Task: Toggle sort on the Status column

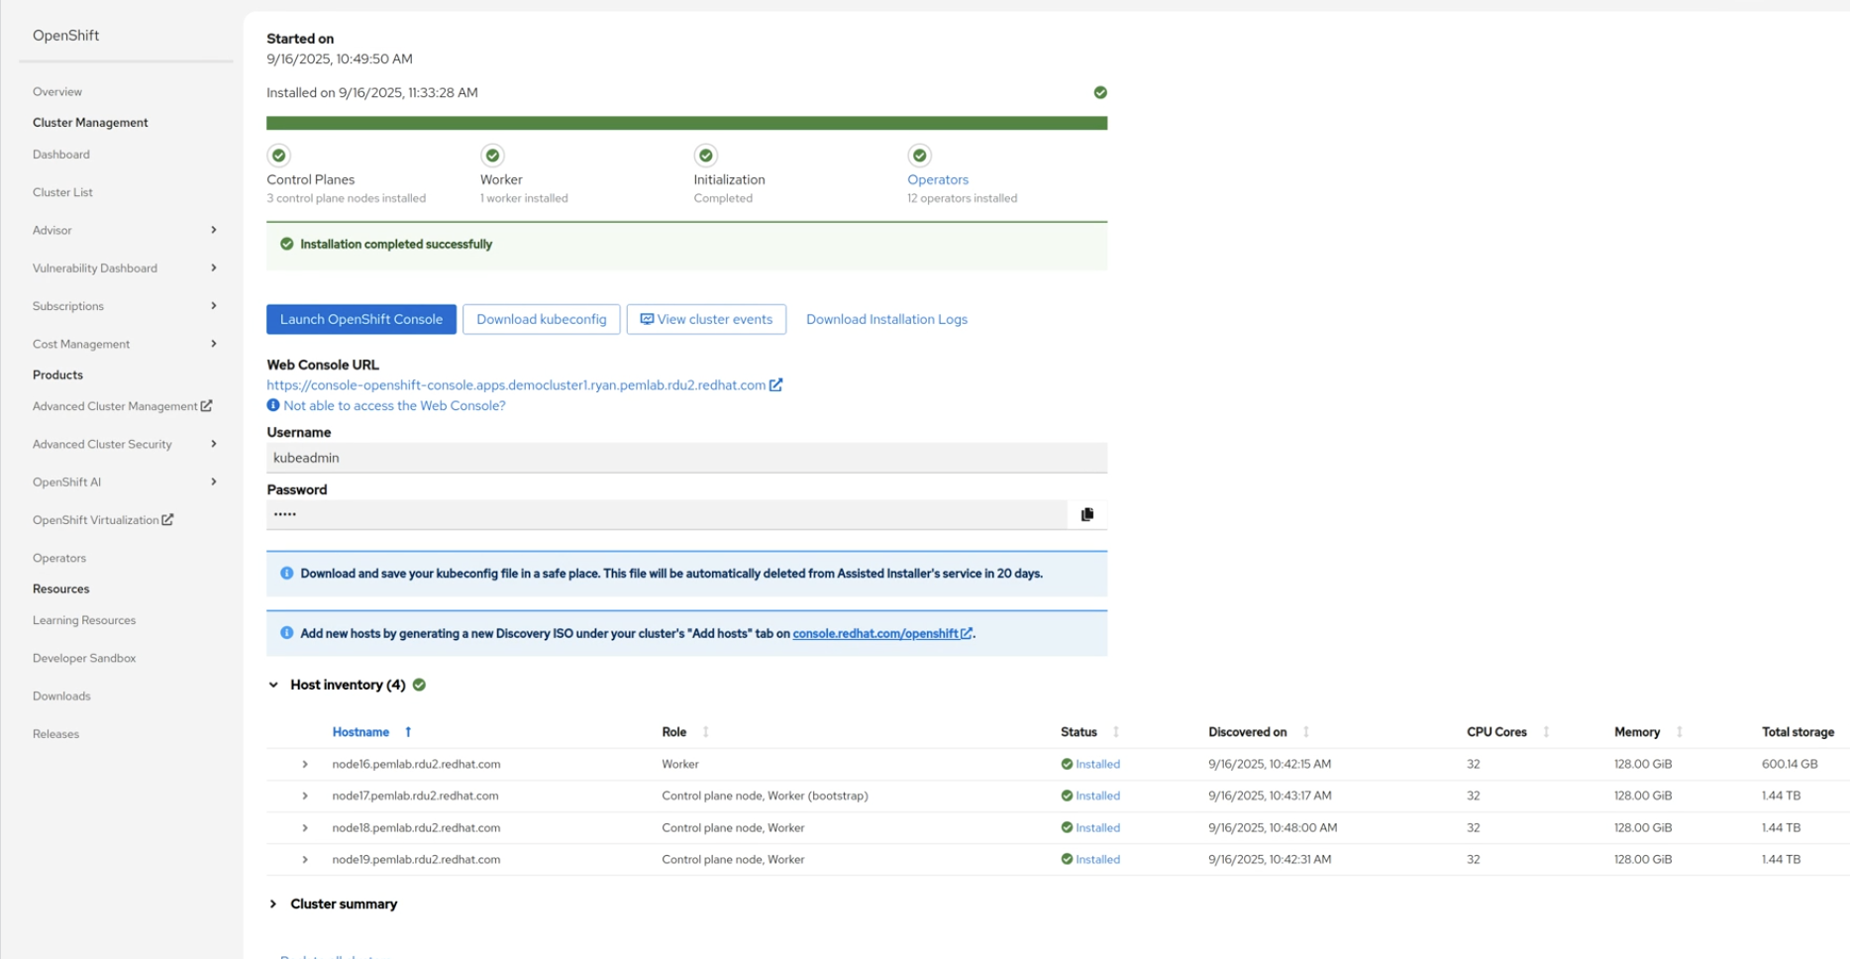Action: pyautogui.click(x=1114, y=731)
